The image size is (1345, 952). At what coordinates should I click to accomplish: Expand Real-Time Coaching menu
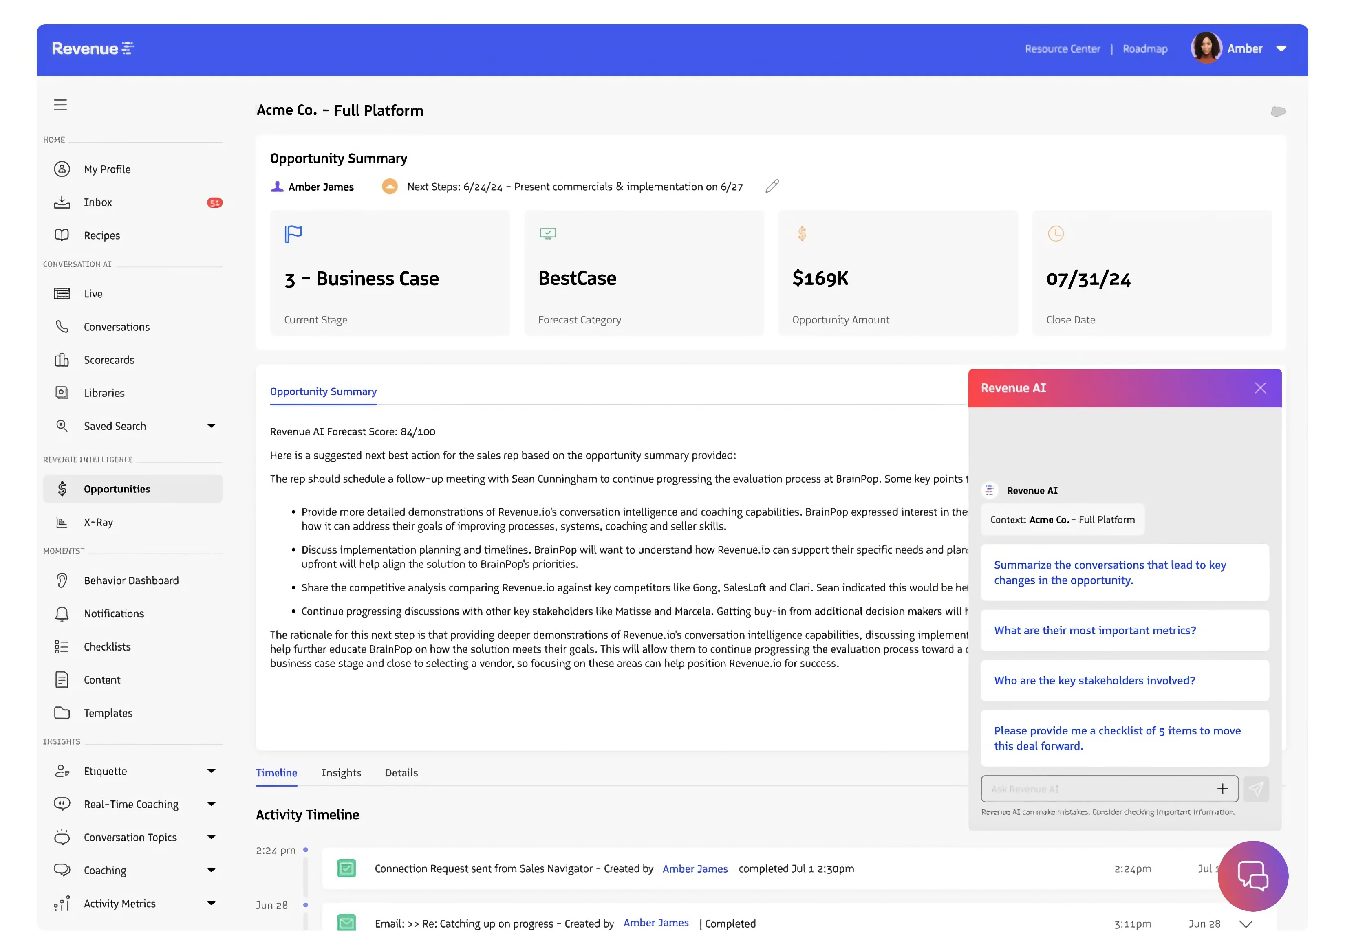[211, 804]
